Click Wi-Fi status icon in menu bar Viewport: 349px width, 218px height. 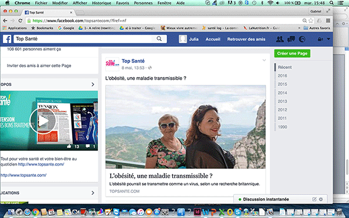point(270,3)
